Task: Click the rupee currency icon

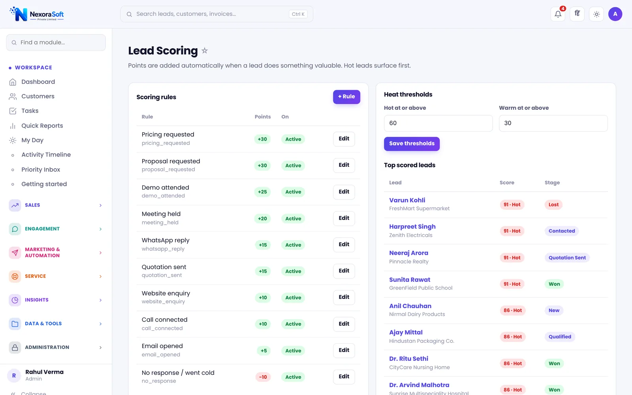Action: click(577, 14)
